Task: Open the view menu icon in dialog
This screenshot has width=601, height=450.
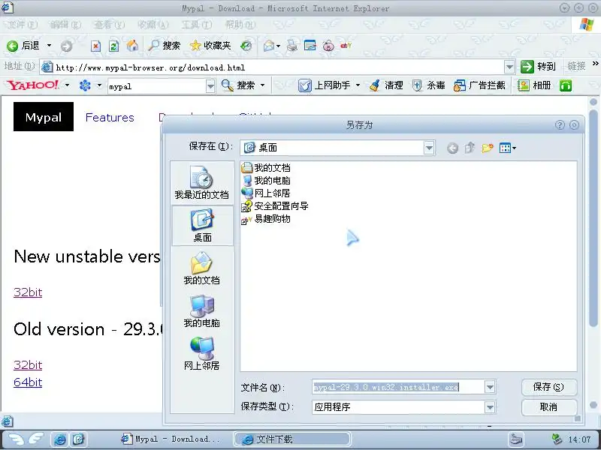Action: point(508,148)
